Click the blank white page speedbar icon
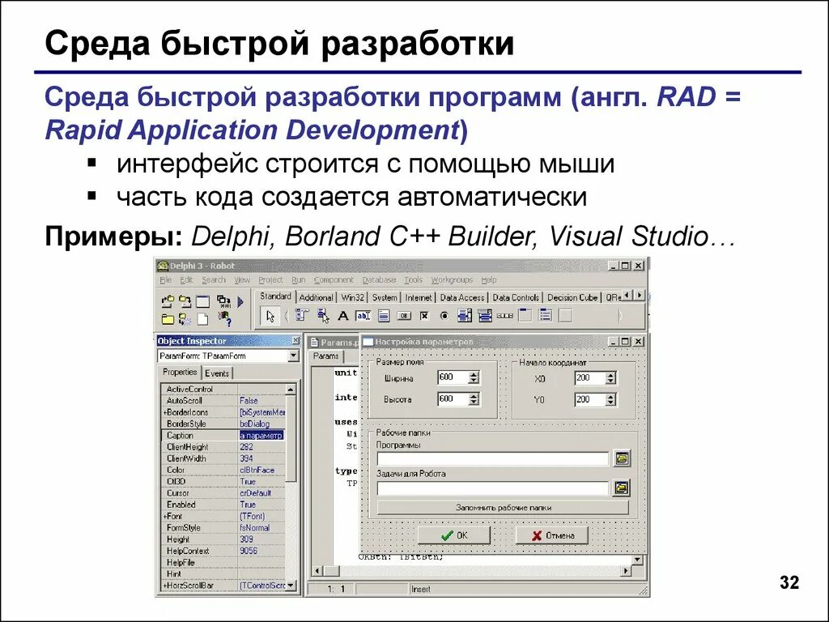 [x=203, y=319]
